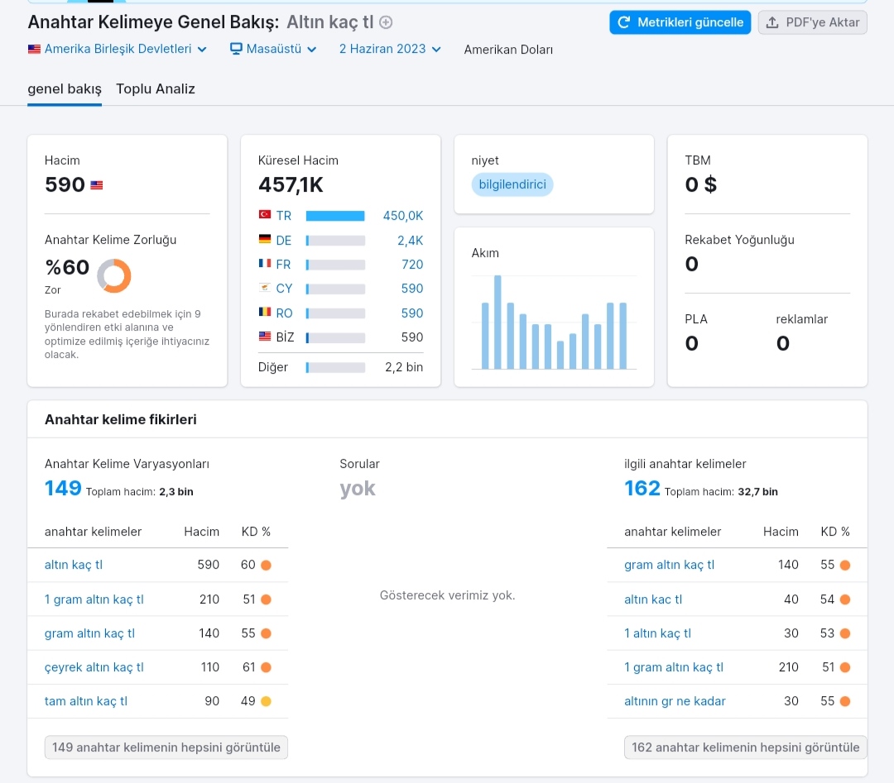Click the desktop monitor icon near Masaüstü
The width and height of the screenshot is (894, 783).
pos(236,49)
